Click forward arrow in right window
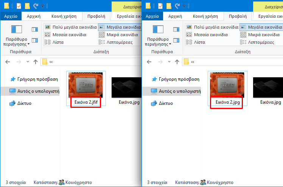The width and height of the screenshot is (283, 187). [x=160, y=62]
